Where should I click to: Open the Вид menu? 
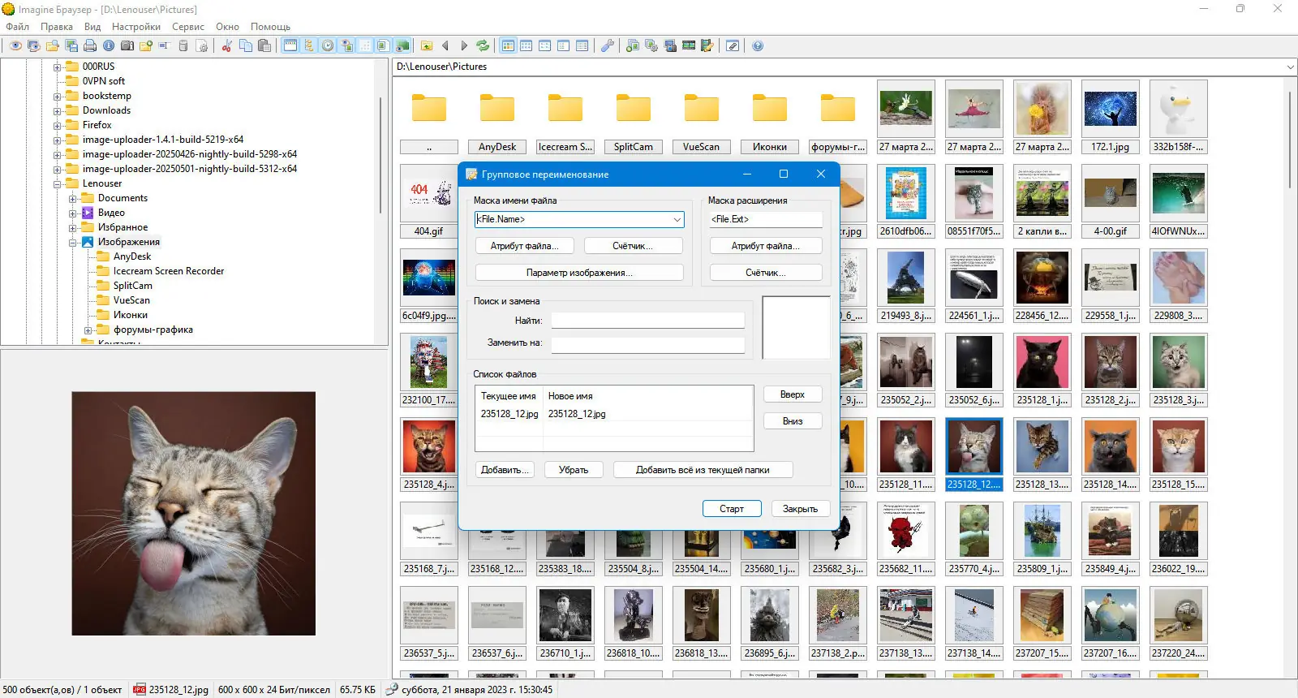(x=92, y=27)
